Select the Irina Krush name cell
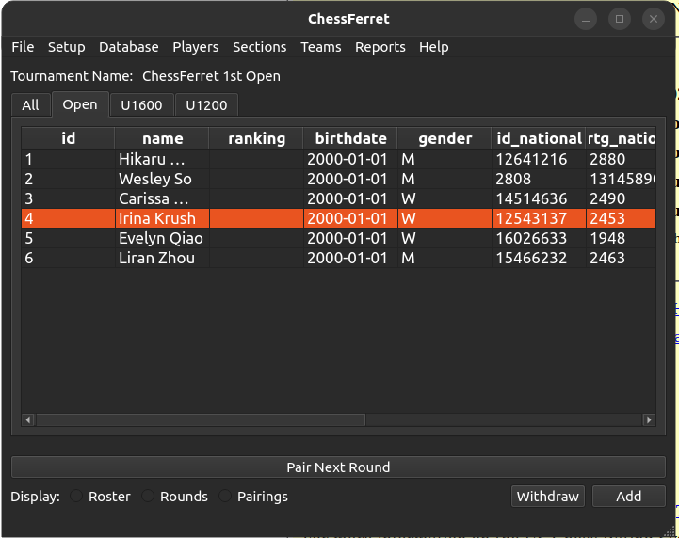This screenshot has width=679, height=538. click(x=162, y=218)
